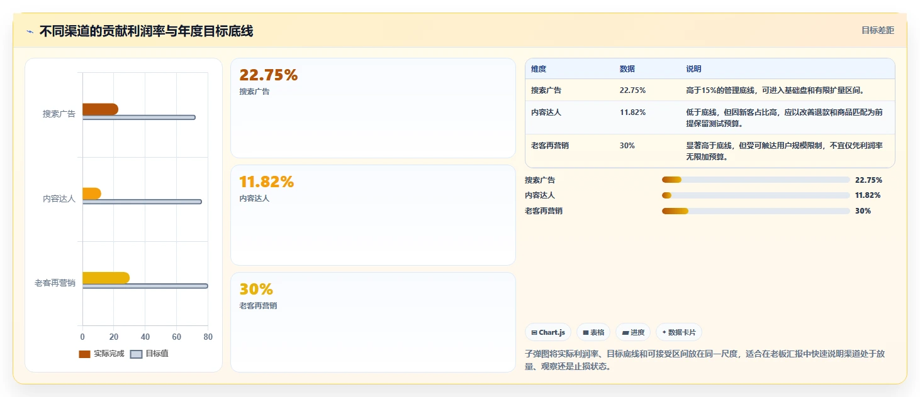Click the 搜索广告 actual value bar in chart
920x397 pixels.
tap(100, 109)
